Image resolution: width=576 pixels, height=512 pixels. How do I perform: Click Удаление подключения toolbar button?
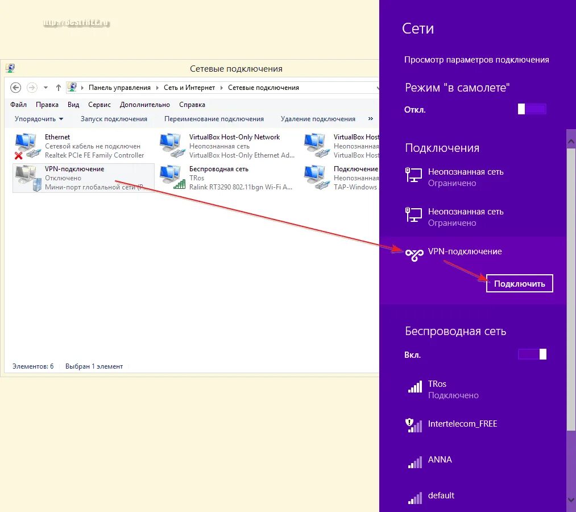318,119
